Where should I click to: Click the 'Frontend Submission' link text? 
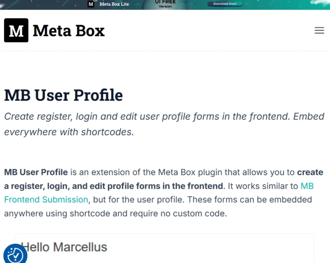click(46, 200)
